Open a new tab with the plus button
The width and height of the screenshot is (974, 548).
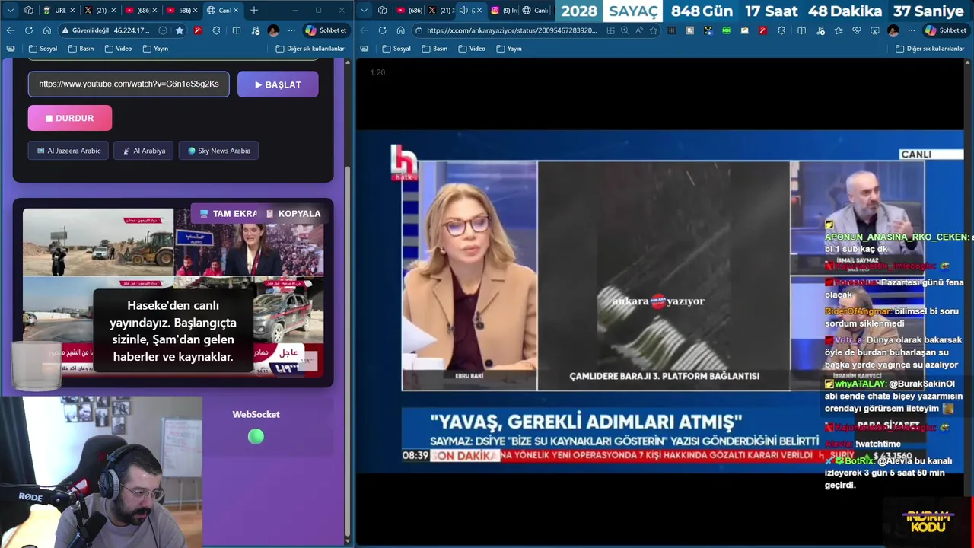coord(254,11)
